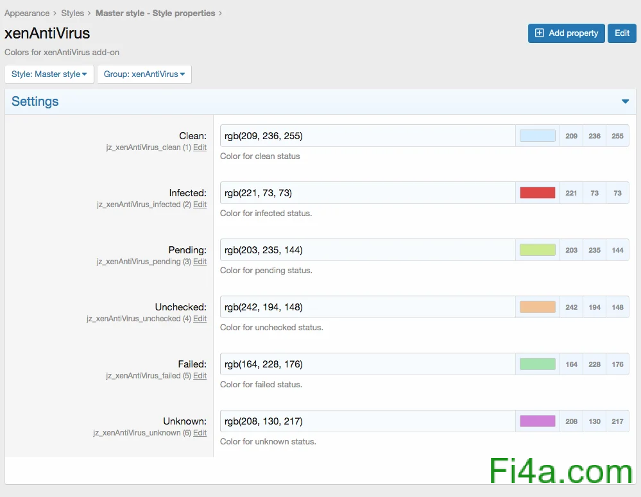Open Master style - Style properties breadcrumb
Image resolution: width=641 pixels, height=497 pixels.
pos(155,13)
